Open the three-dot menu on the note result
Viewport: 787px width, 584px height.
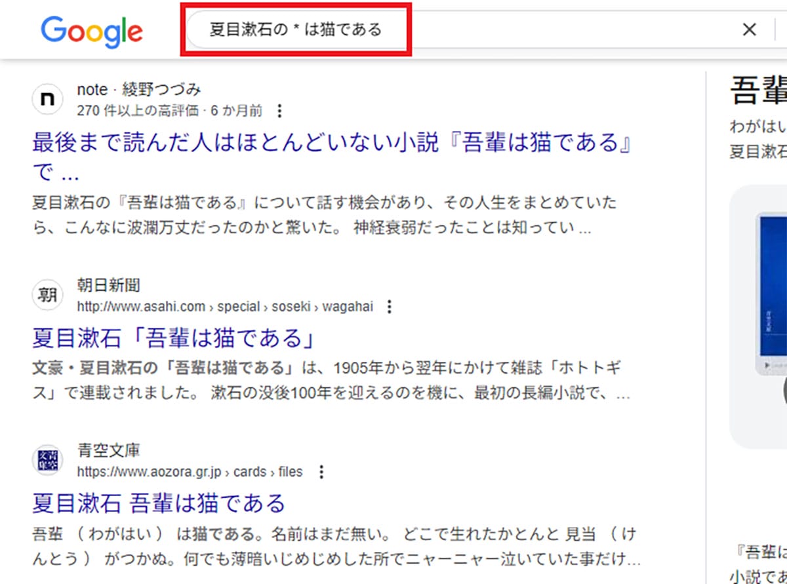click(279, 111)
